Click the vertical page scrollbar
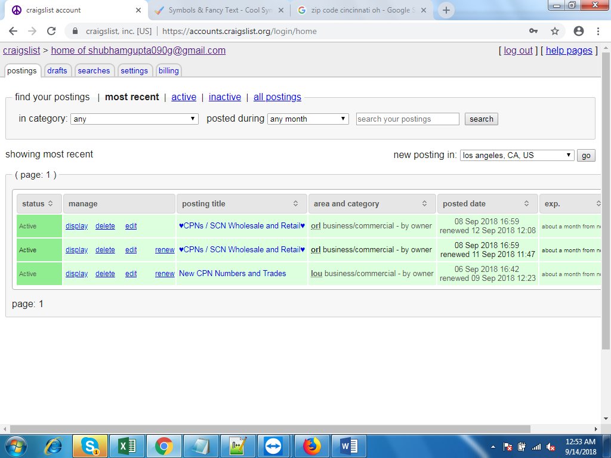This screenshot has height=458, width=611. pos(606,200)
